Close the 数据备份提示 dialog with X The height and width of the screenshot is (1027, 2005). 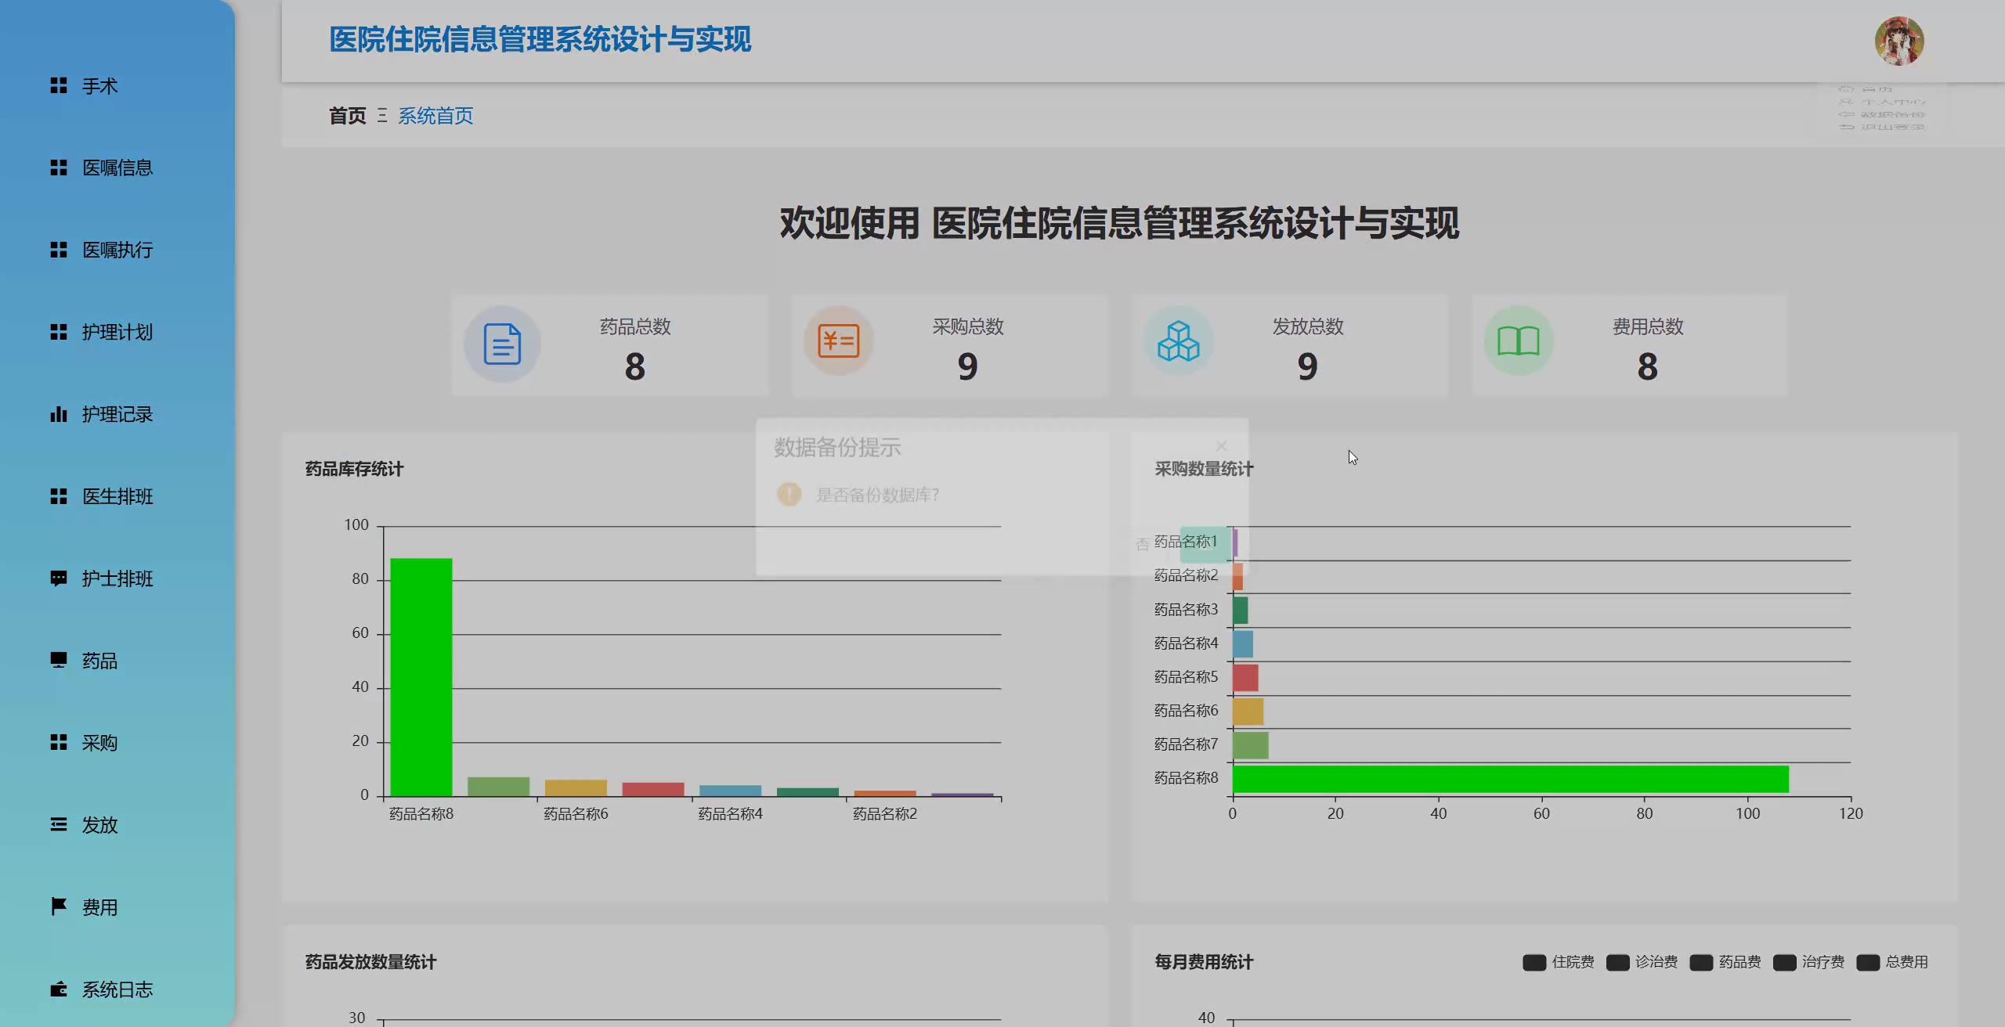[x=1221, y=445]
